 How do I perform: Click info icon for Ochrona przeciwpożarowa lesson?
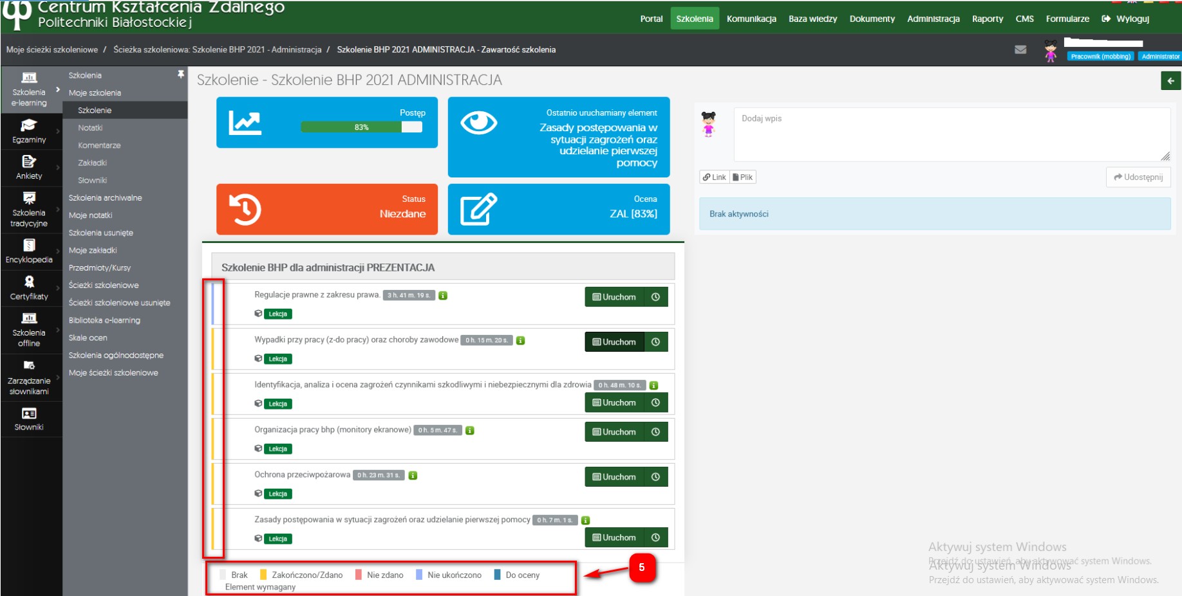(x=413, y=476)
